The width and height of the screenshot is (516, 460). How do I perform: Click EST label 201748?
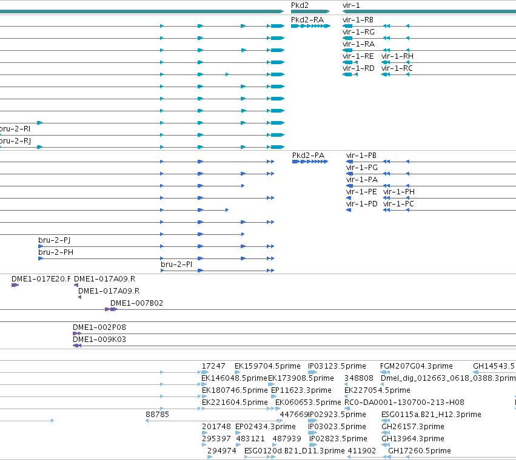pos(216,427)
